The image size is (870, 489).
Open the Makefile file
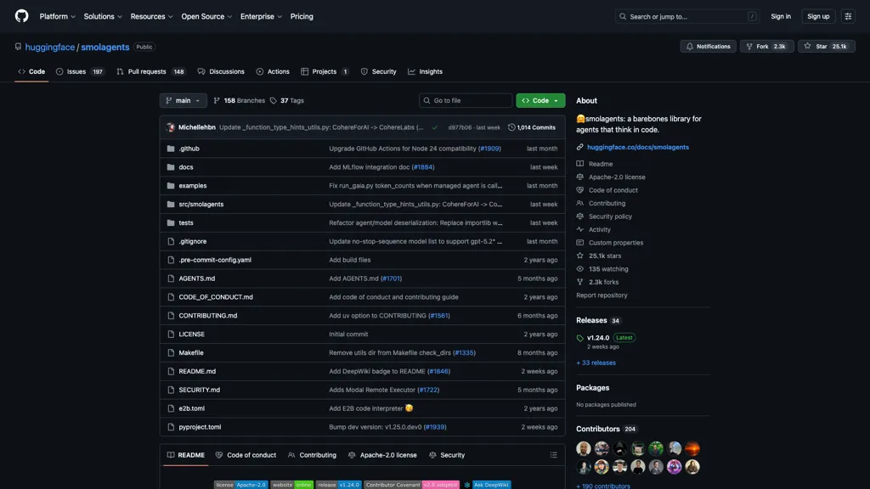(x=191, y=352)
